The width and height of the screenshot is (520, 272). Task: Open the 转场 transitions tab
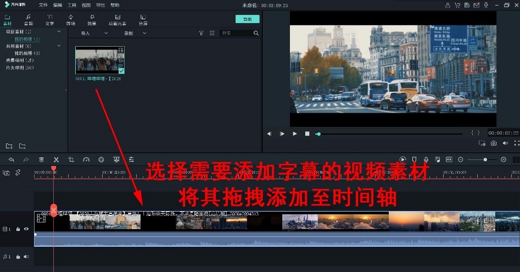(x=71, y=20)
